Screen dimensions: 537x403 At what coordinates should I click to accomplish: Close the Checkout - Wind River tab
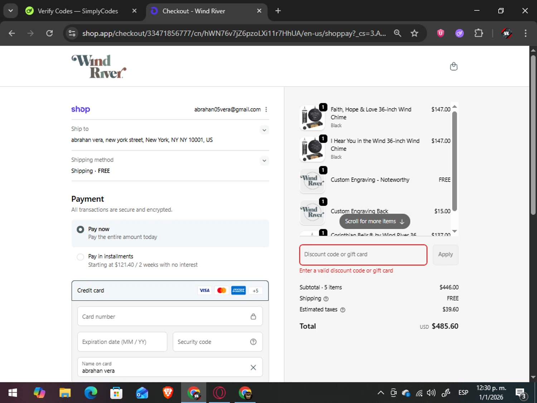259,11
